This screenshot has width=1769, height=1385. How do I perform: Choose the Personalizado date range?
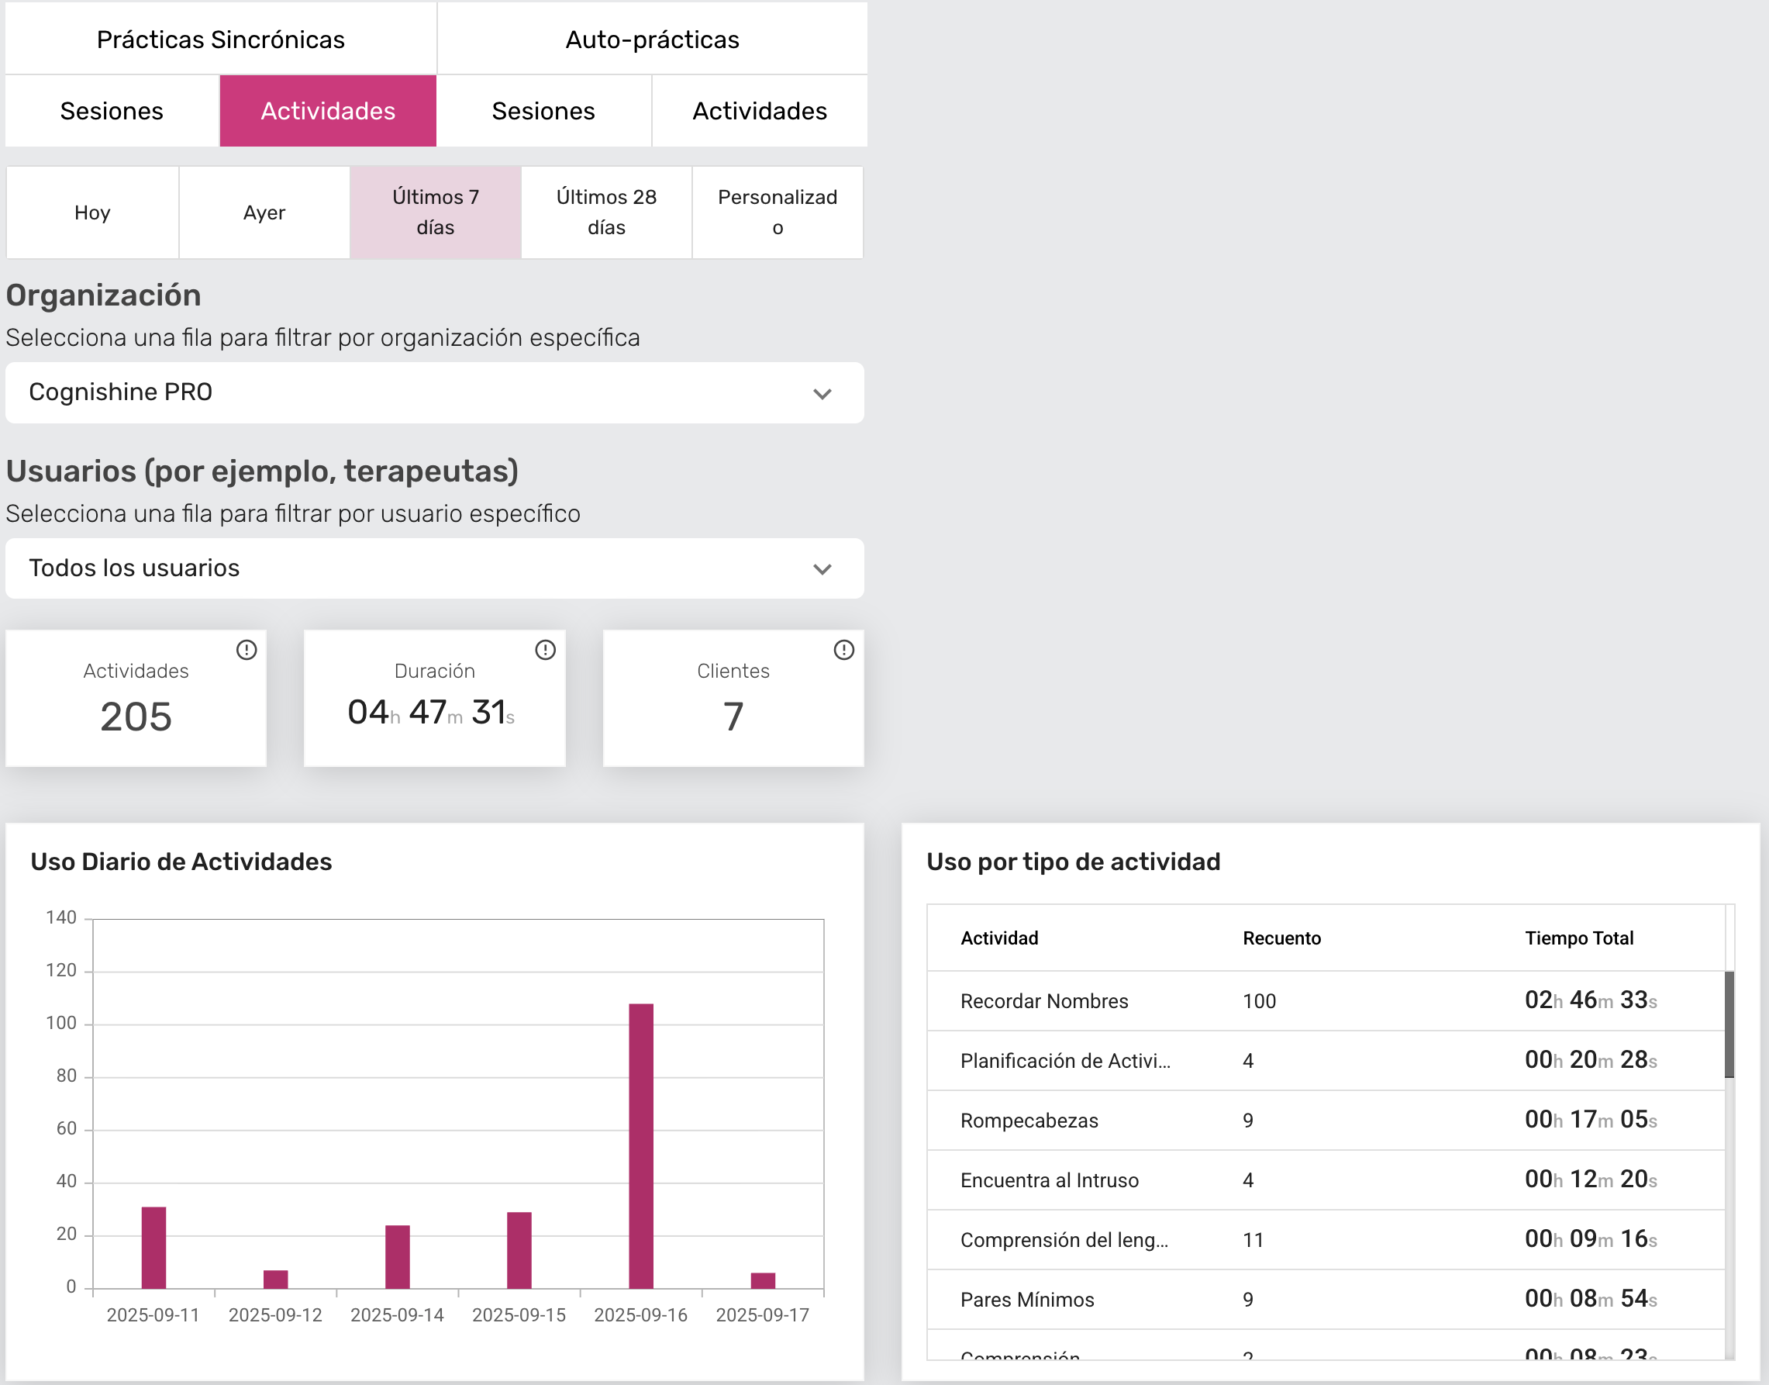(778, 212)
